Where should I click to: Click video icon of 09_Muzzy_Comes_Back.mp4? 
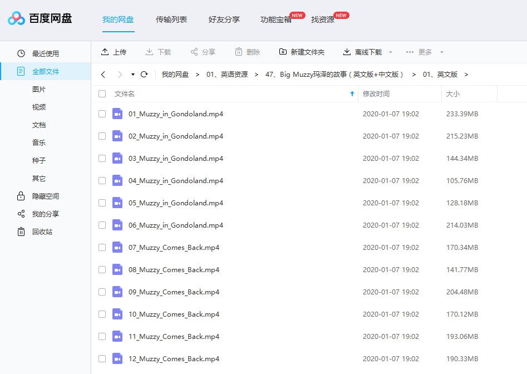(x=117, y=292)
